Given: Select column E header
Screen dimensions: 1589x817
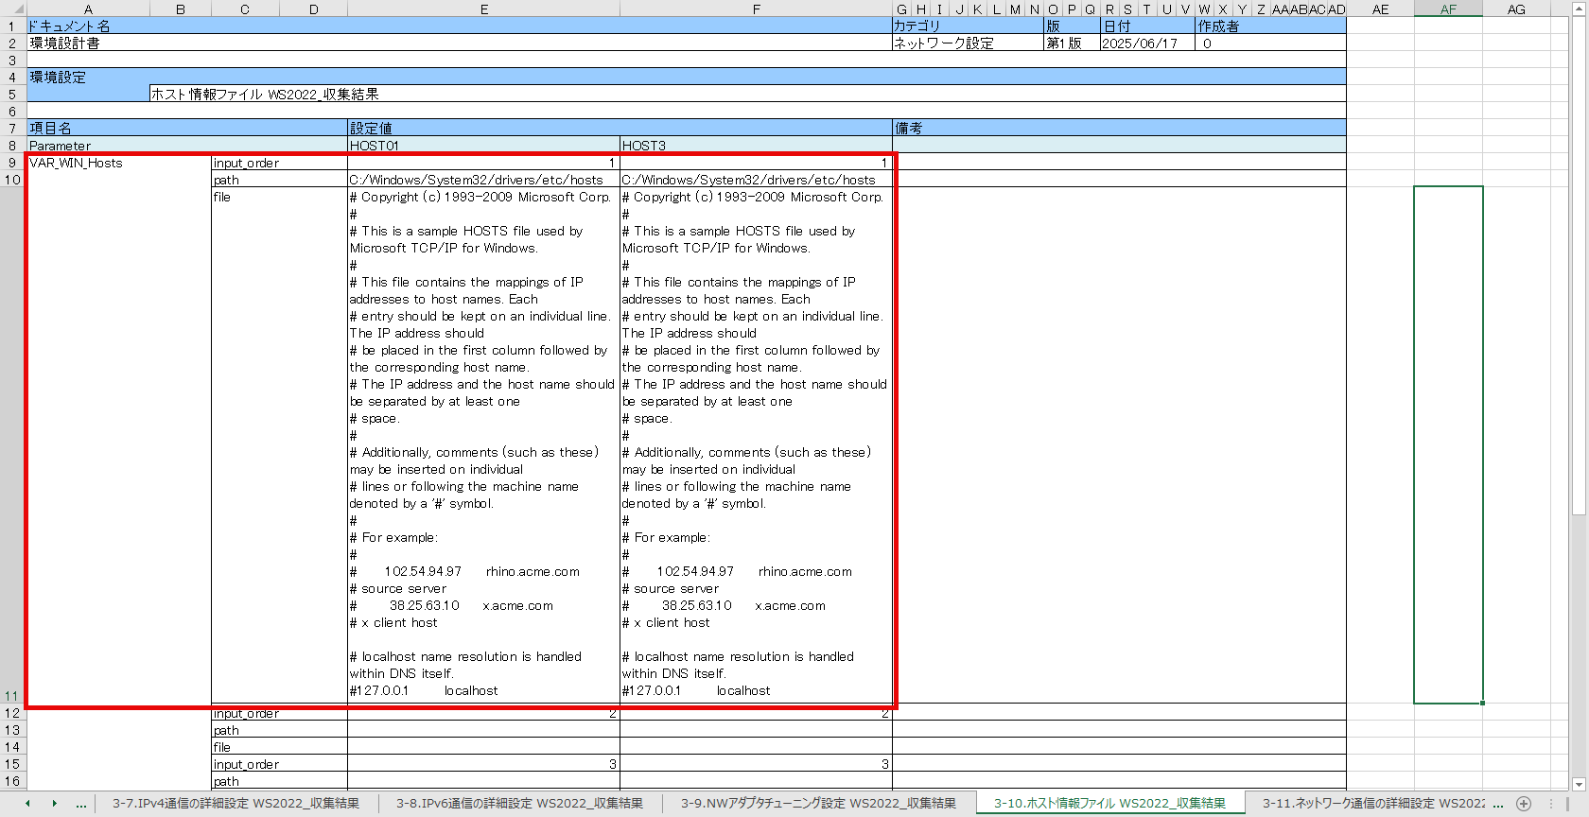Looking at the screenshot, I should click(483, 9).
